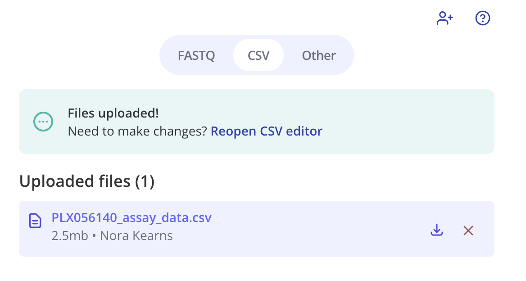The image size is (526, 281).
Task: Switch to the FASTQ tab
Action: (196, 55)
